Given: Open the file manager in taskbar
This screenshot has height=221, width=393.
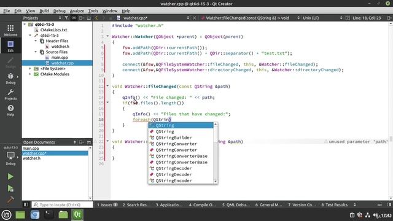Looking at the screenshot, I should [63, 215].
